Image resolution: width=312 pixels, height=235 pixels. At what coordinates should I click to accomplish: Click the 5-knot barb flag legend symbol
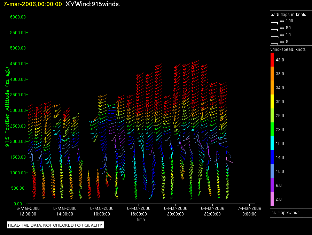coord(274,43)
